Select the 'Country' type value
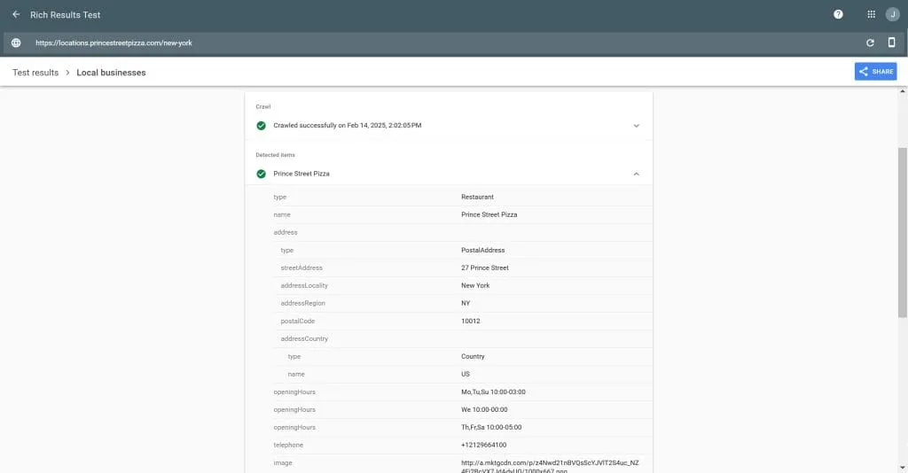 coord(473,357)
